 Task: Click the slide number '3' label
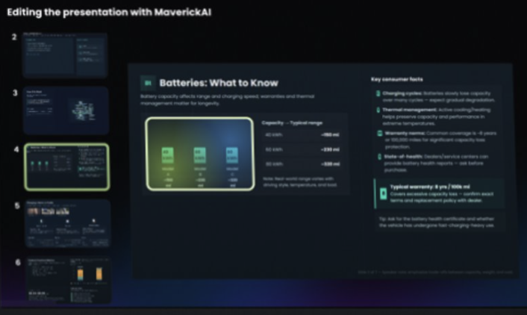pyautogui.click(x=15, y=93)
